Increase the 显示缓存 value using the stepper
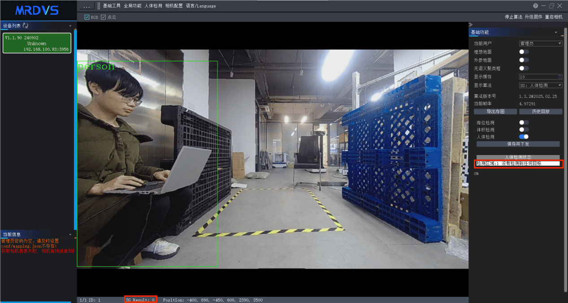The width and height of the screenshot is (568, 303). coord(560,76)
